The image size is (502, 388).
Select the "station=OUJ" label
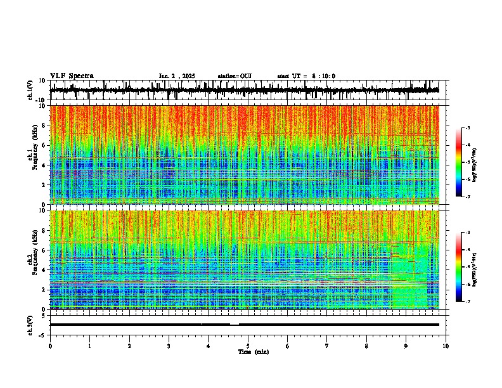coord(235,76)
